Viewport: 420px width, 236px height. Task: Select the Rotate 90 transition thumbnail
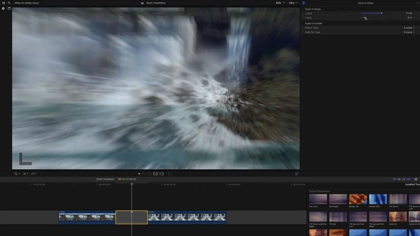pos(358,199)
